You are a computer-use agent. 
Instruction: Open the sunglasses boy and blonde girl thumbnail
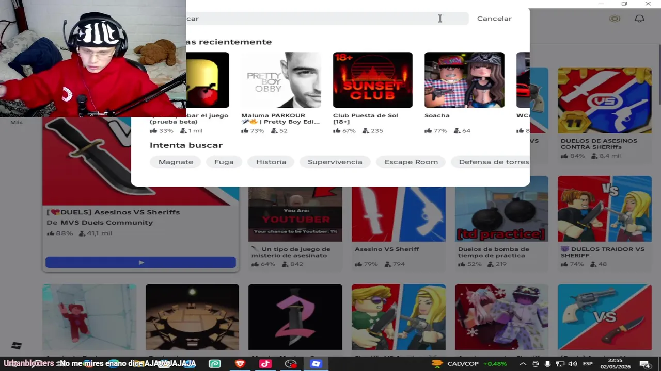click(399, 317)
